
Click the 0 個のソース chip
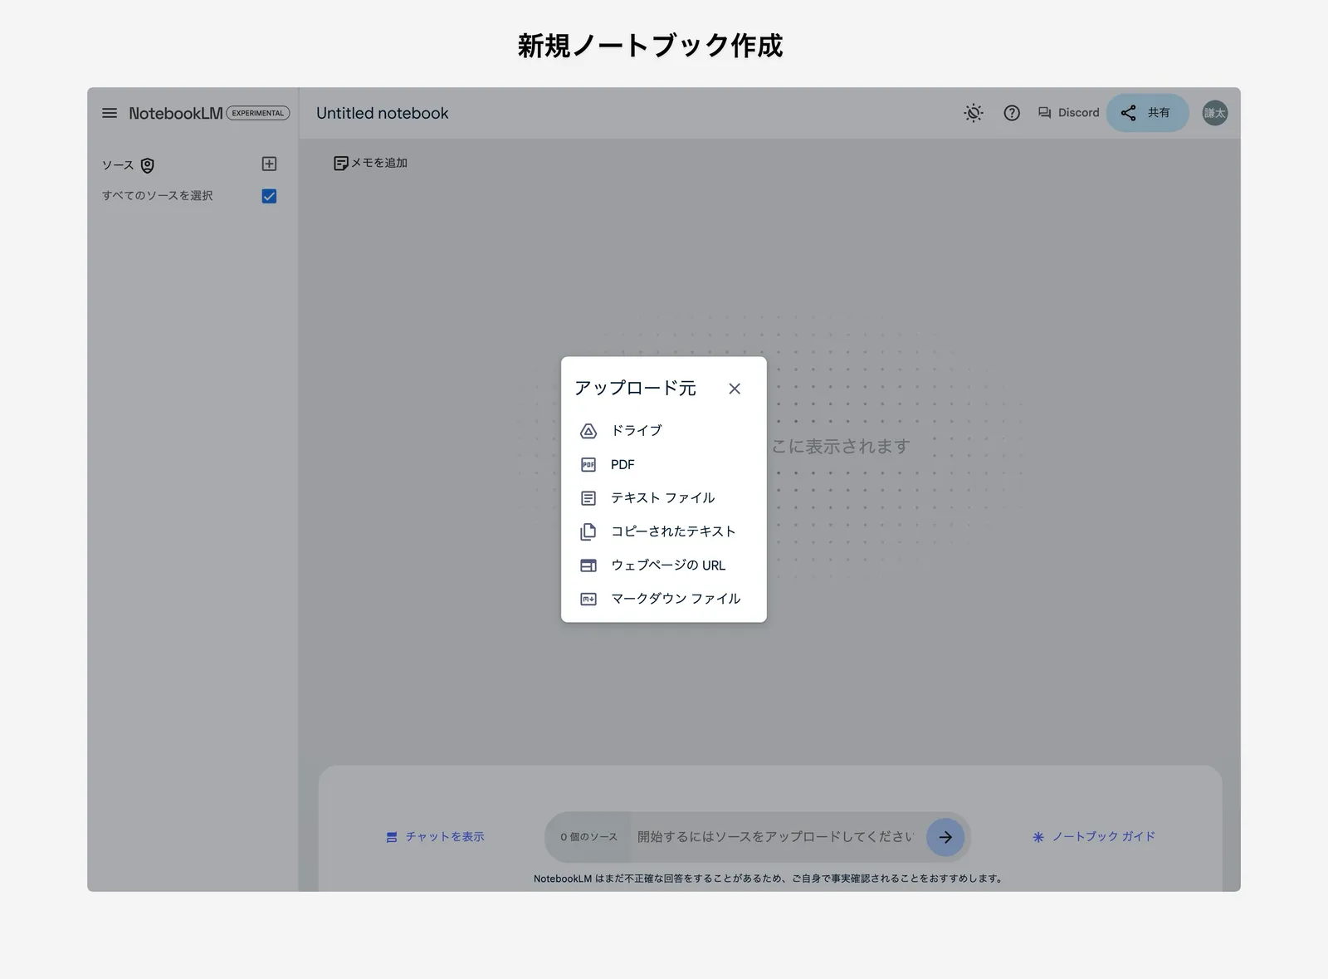click(588, 837)
